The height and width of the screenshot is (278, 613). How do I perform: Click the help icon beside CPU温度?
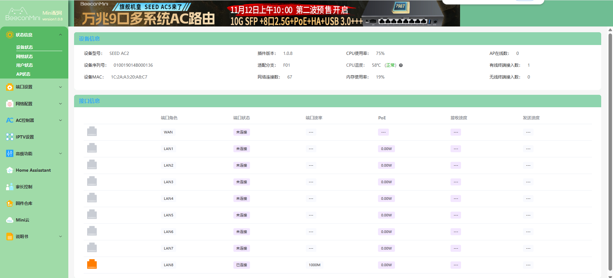pyautogui.click(x=401, y=65)
